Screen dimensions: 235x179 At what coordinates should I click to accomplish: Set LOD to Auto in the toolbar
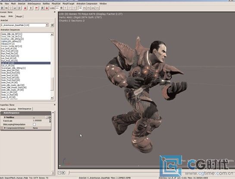pos(57,8)
